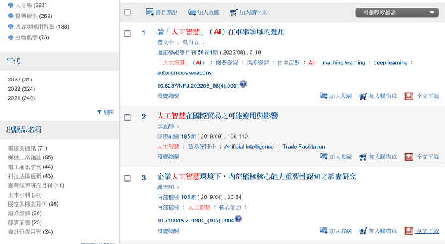445x244 pixels.
Task: Click DOI help icon for 10.6237/NPJ.202208_56(4).0001
Action: pos(243,84)
